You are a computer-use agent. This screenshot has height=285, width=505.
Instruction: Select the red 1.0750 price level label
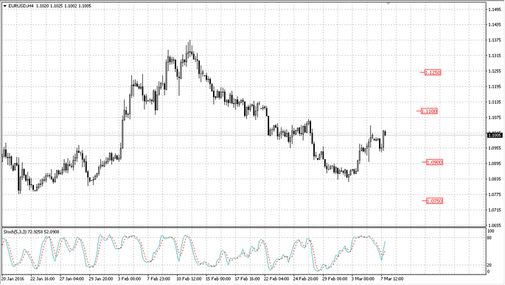(x=434, y=201)
